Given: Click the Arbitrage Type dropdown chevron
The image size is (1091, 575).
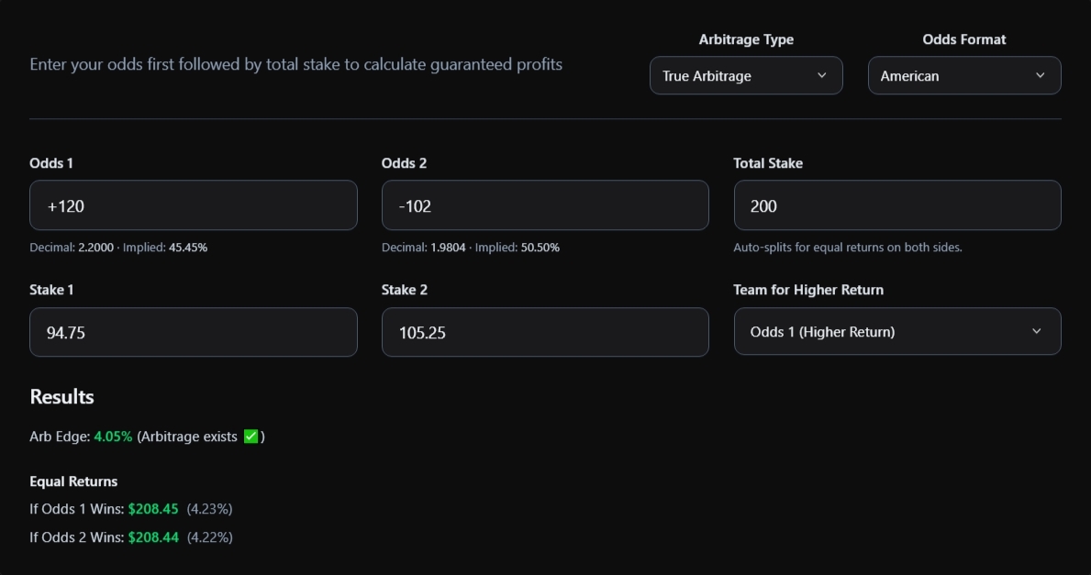Looking at the screenshot, I should [x=824, y=75].
